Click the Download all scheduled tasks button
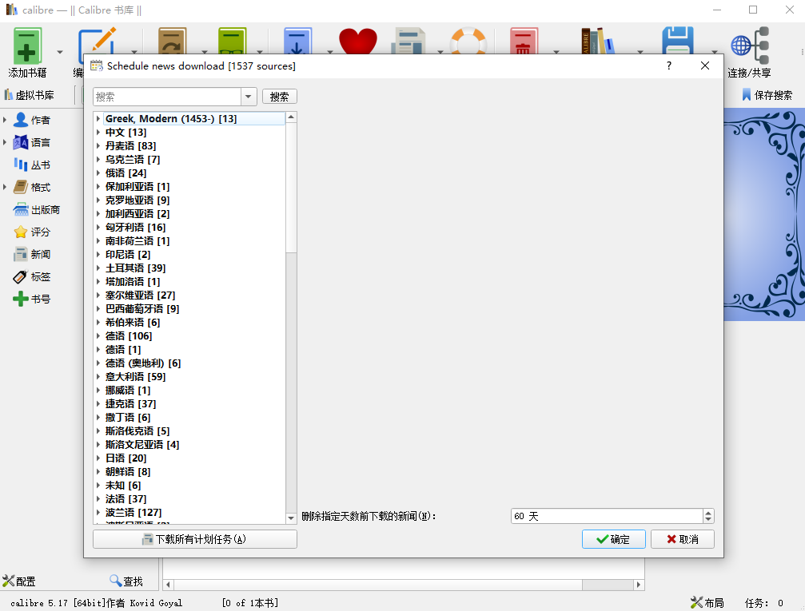 click(x=194, y=539)
